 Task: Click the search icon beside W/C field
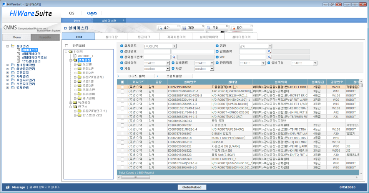click(269, 57)
